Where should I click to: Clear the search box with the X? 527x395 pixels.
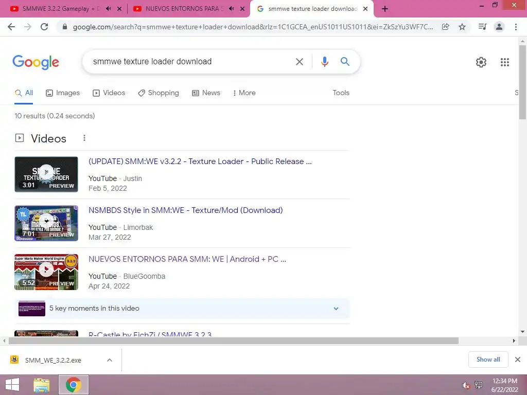point(299,62)
